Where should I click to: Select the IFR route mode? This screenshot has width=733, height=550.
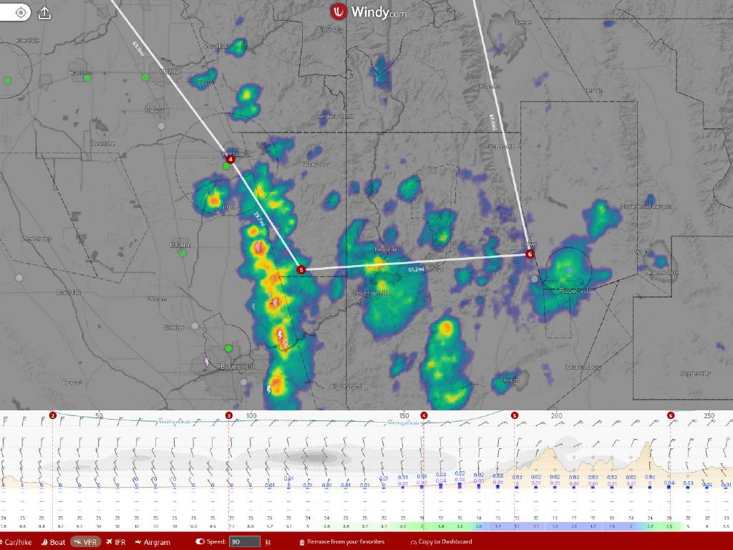tap(115, 542)
